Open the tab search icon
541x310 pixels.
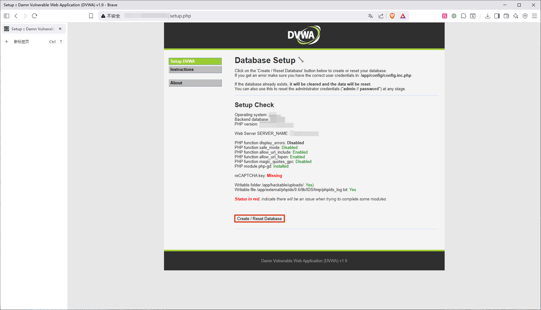[473, 16]
